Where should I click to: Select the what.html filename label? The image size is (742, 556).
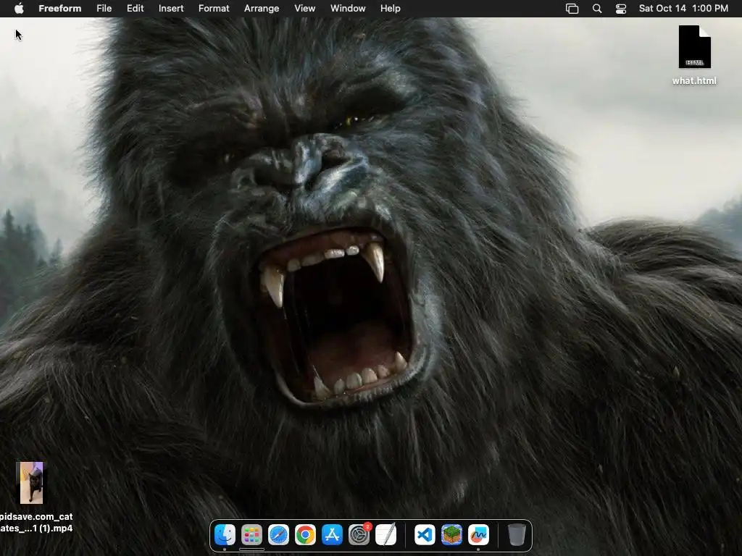pyautogui.click(x=694, y=81)
